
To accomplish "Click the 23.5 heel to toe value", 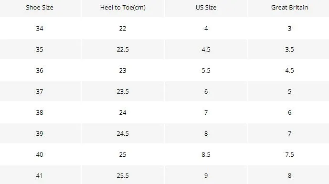I will (123, 91).
